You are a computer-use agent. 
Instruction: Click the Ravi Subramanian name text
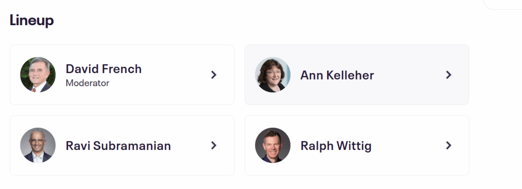pos(118,146)
